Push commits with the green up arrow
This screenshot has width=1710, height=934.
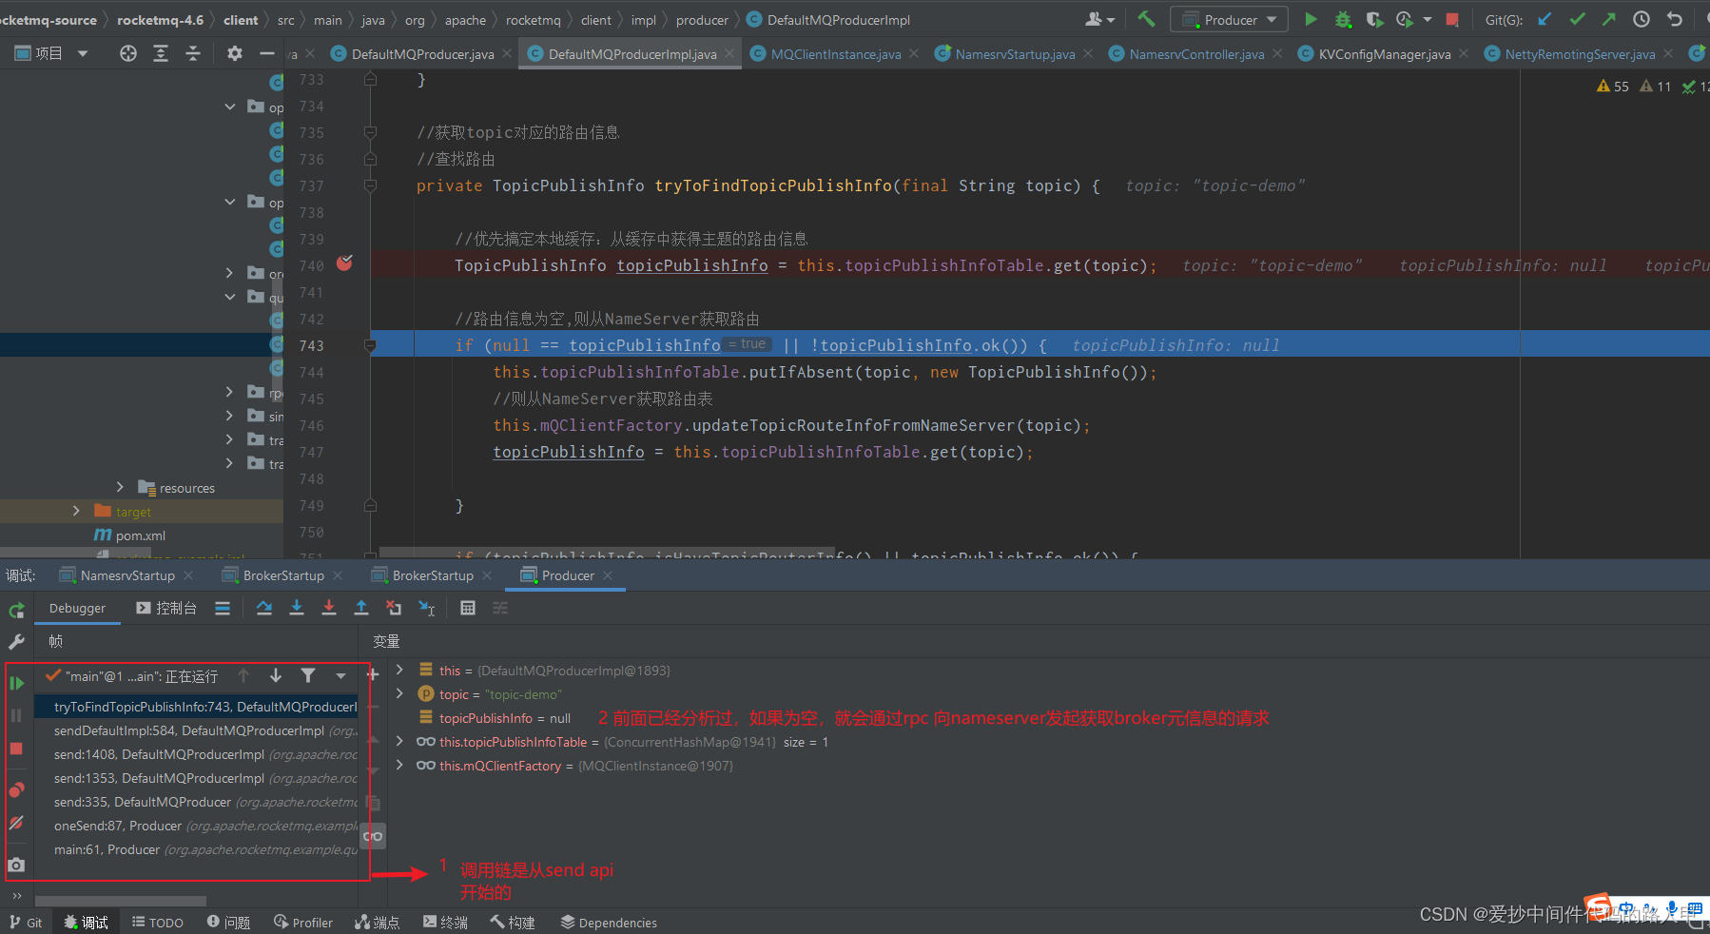click(x=1609, y=19)
